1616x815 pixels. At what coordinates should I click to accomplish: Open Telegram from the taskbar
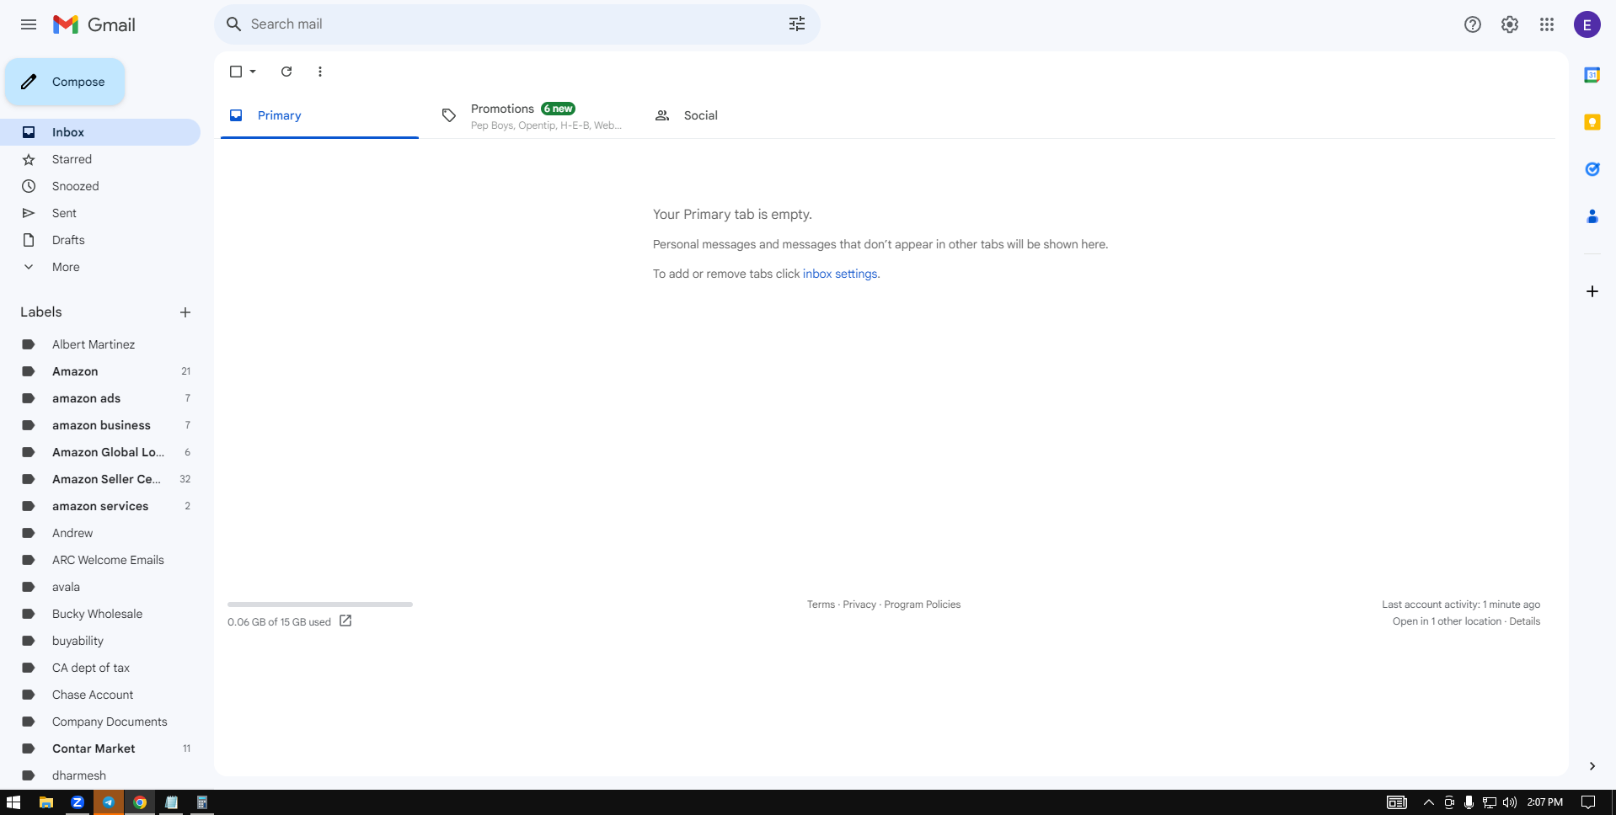pos(109,802)
